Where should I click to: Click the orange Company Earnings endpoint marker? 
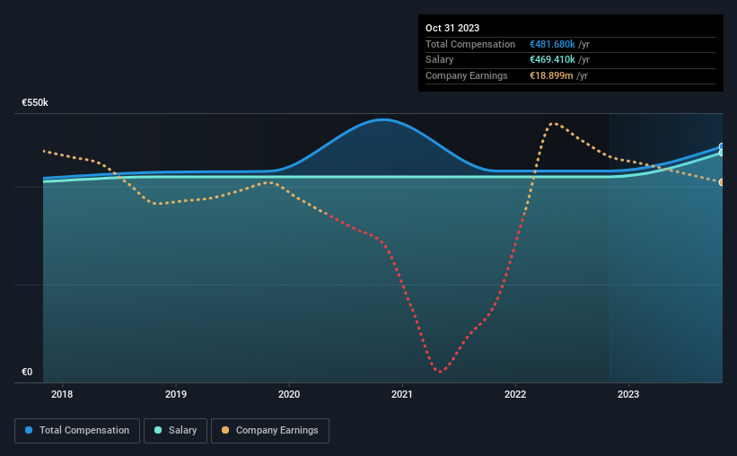[722, 182]
